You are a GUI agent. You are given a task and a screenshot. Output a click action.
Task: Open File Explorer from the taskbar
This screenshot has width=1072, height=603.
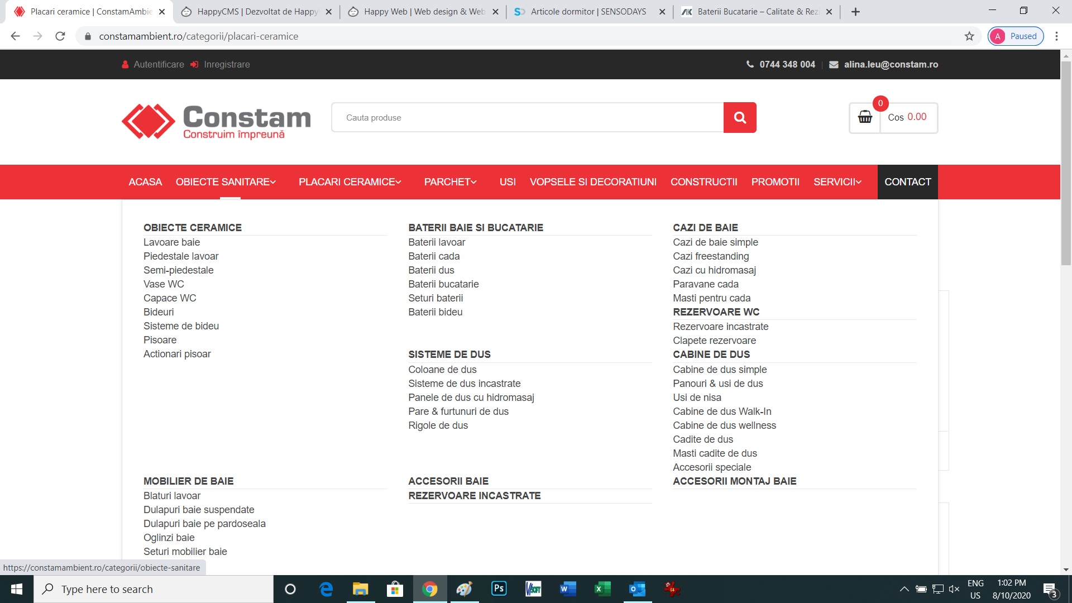point(361,589)
